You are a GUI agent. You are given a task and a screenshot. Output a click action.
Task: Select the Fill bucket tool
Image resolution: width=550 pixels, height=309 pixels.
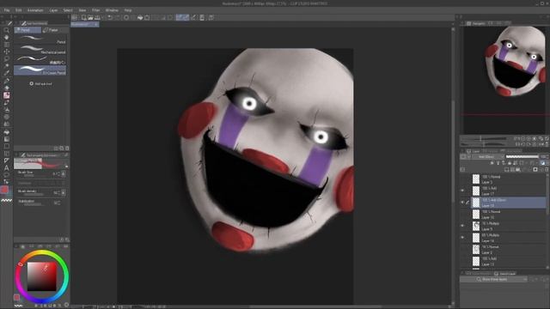point(6,132)
